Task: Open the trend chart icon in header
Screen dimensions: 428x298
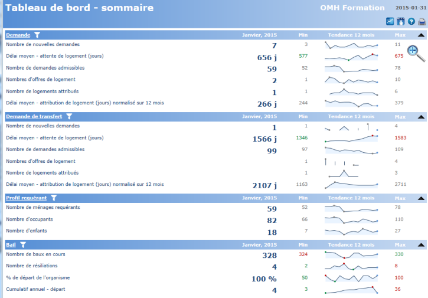Action: coord(390,21)
